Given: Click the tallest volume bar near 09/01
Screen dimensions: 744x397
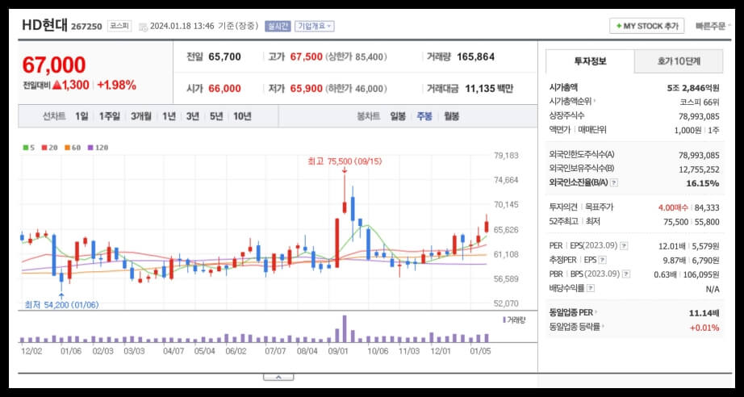Looking at the screenshot, I should pyautogui.click(x=345, y=328).
